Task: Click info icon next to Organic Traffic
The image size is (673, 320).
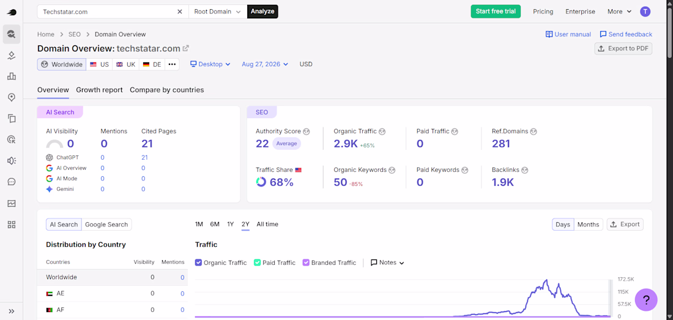Action: pyautogui.click(x=382, y=132)
